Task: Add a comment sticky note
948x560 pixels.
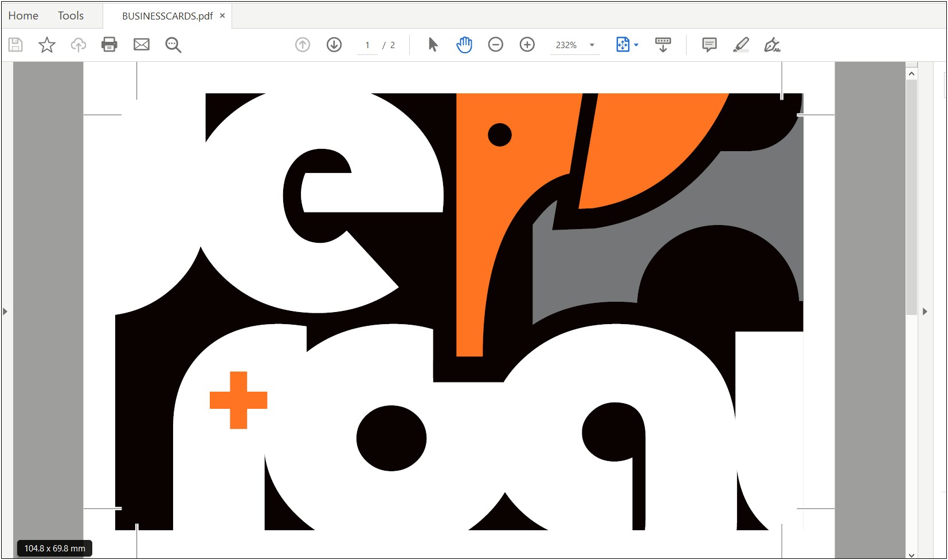Action: (710, 45)
